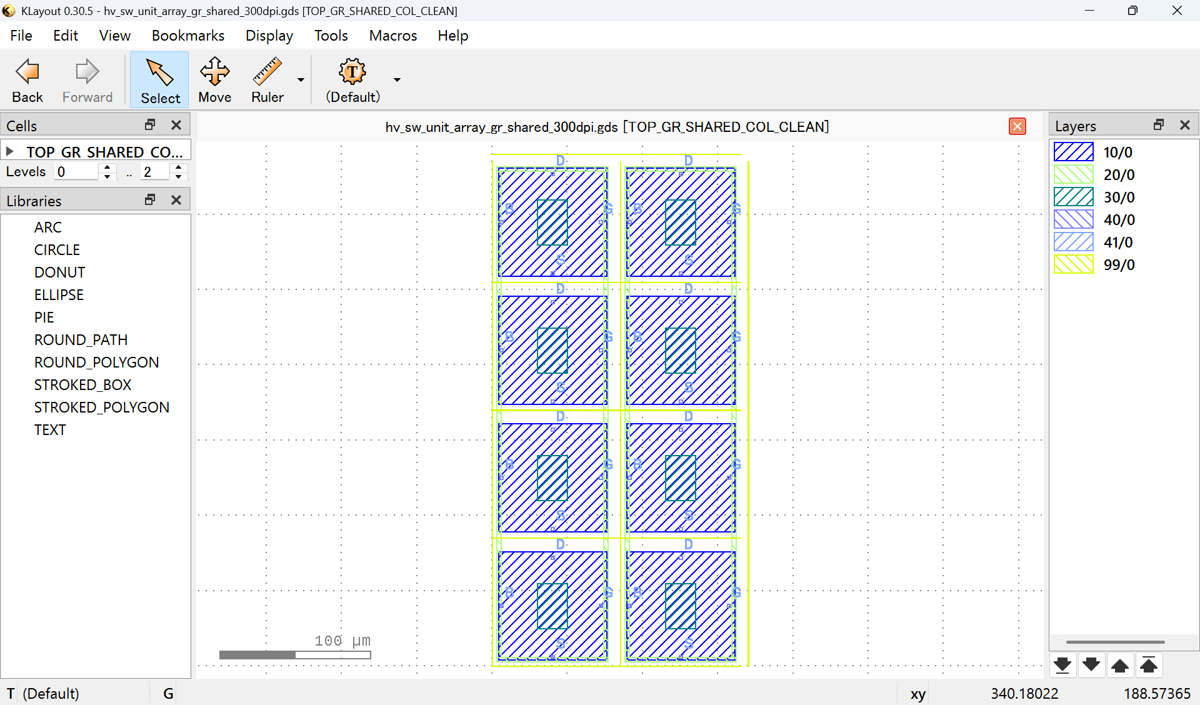Click the KLayout application logo
1200x705 pixels.
tap(9, 10)
